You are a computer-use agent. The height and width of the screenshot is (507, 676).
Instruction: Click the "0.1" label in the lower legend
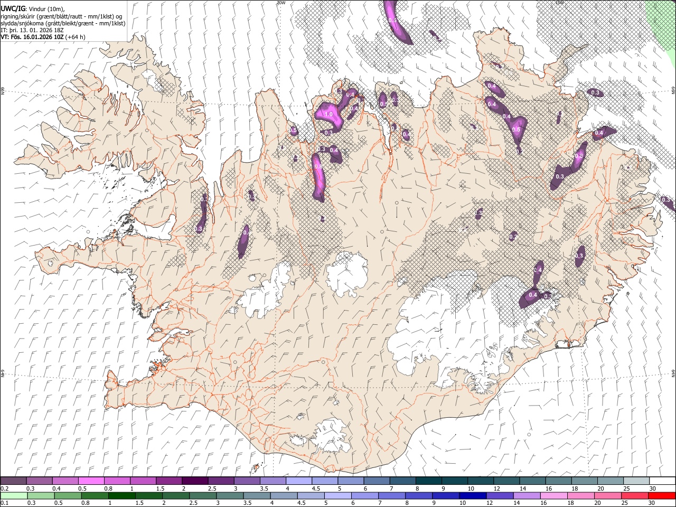(x=4, y=503)
